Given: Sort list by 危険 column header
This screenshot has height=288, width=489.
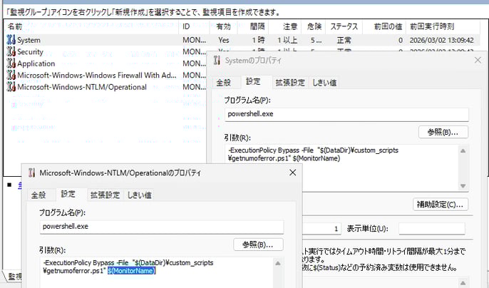Looking at the screenshot, I should point(314,26).
